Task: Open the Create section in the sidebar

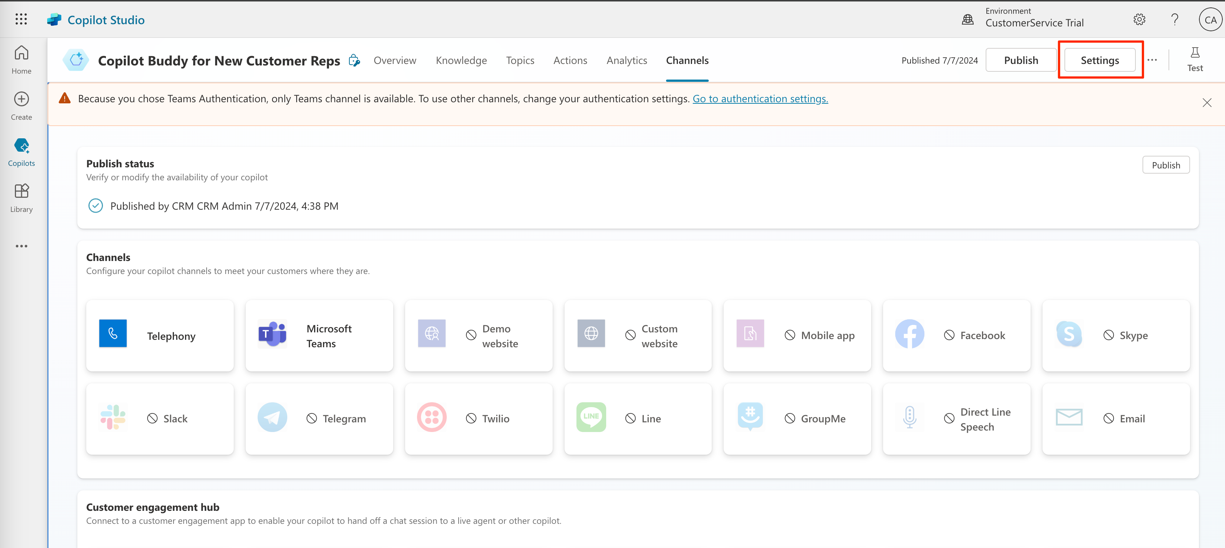Action: click(21, 105)
